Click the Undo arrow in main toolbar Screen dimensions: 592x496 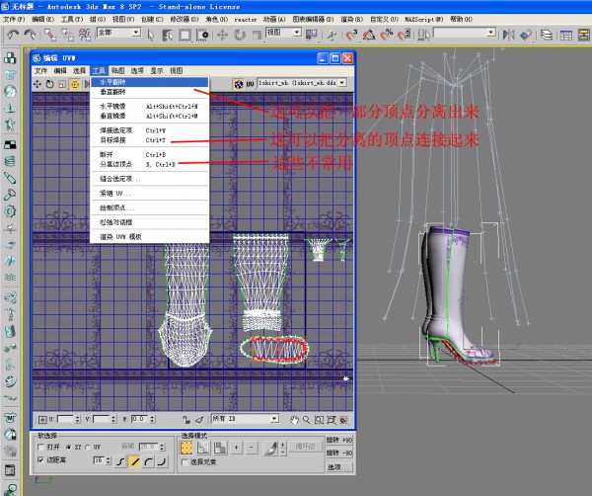[x=13, y=34]
